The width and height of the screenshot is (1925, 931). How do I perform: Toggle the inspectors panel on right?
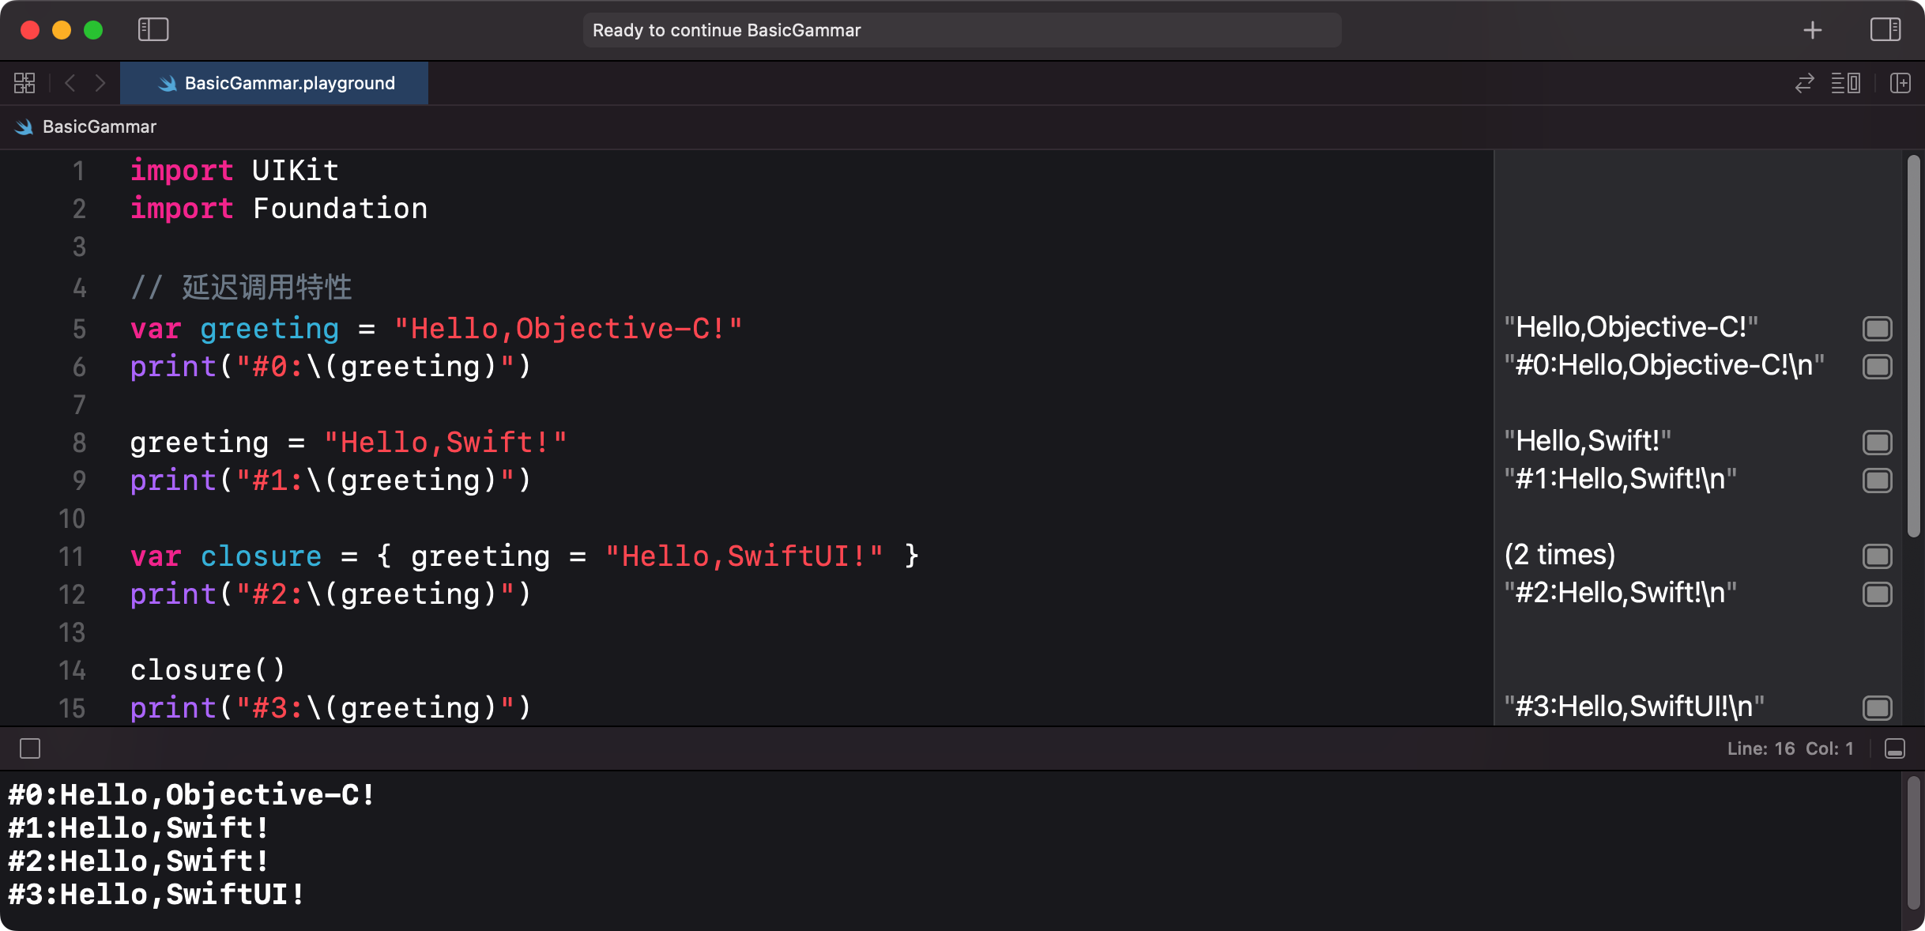[x=1885, y=30]
